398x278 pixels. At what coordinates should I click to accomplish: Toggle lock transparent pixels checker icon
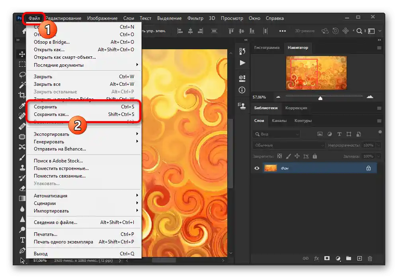[x=279, y=156]
